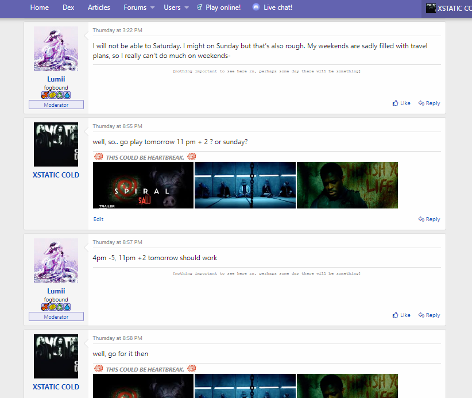Click the blue water badge on Lumii's 8:57 PM post

[x=67, y=307]
